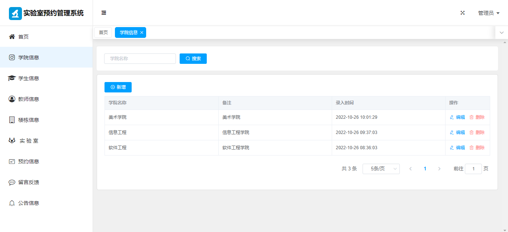Open 学生信息 graduation cap menu icon
The width and height of the screenshot is (508, 232).
coord(12,78)
